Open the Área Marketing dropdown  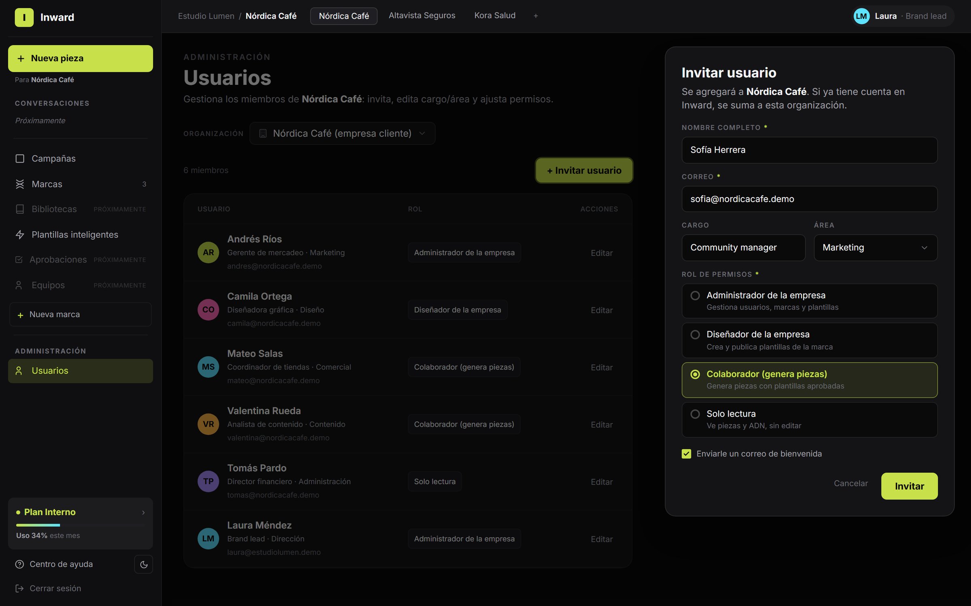pyautogui.click(x=876, y=248)
